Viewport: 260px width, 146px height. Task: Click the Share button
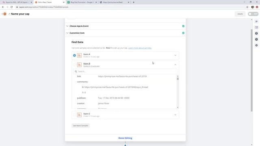tap(240, 14)
